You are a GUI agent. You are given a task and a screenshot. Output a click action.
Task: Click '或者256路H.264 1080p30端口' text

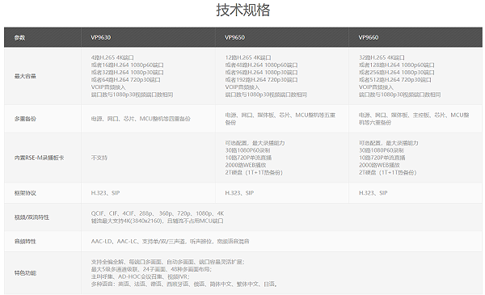(x=397, y=73)
